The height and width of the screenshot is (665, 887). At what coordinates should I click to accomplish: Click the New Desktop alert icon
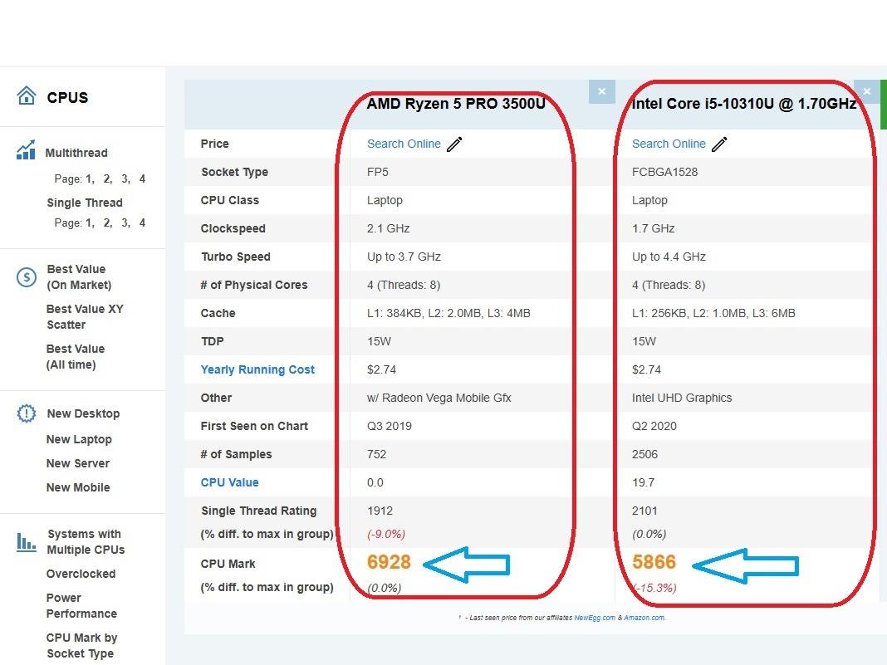tap(26, 413)
